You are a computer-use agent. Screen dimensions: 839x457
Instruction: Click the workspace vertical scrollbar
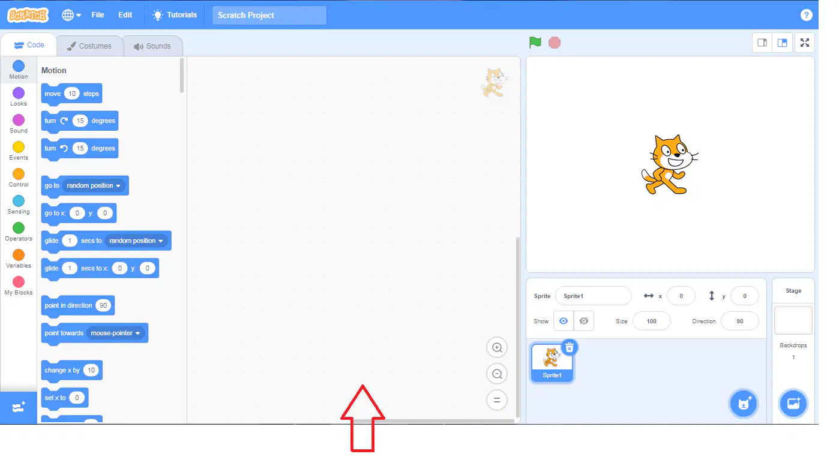pyautogui.click(x=518, y=327)
